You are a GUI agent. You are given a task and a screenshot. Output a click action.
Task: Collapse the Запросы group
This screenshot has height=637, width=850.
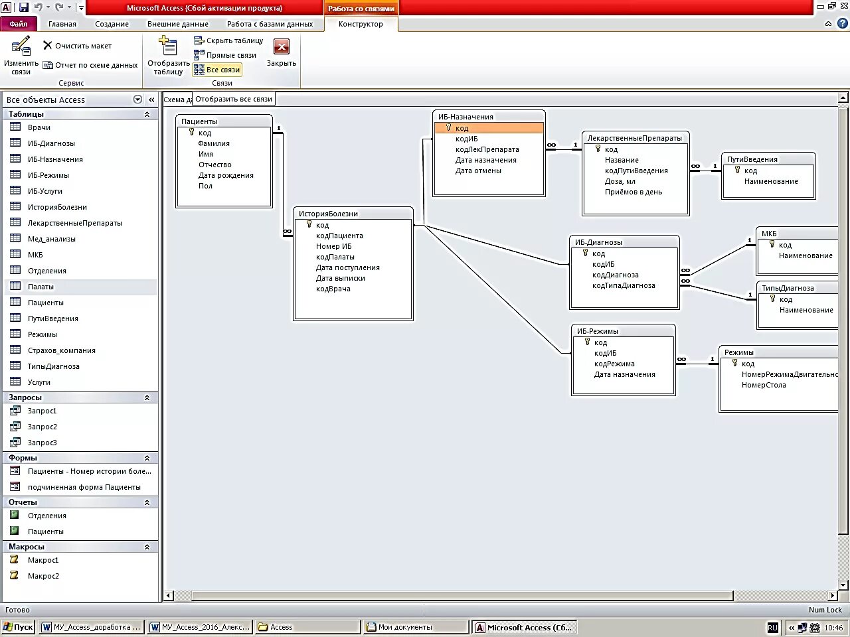click(147, 397)
